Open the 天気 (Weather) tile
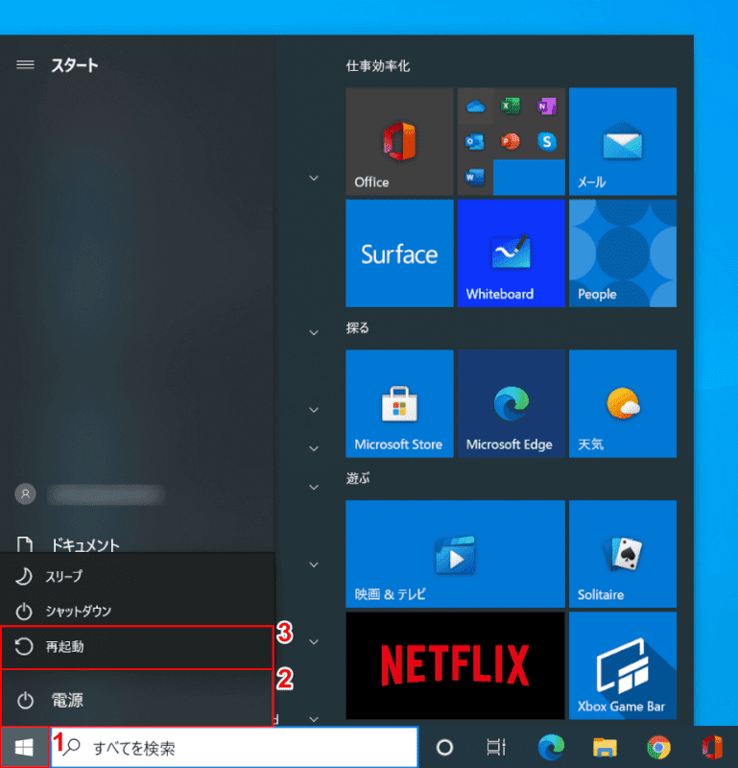The width and height of the screenshot is (738, 768). (x=623, y=403)
